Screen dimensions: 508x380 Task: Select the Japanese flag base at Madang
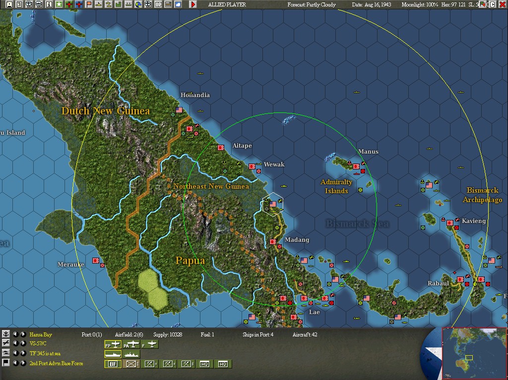click(273, 241)
